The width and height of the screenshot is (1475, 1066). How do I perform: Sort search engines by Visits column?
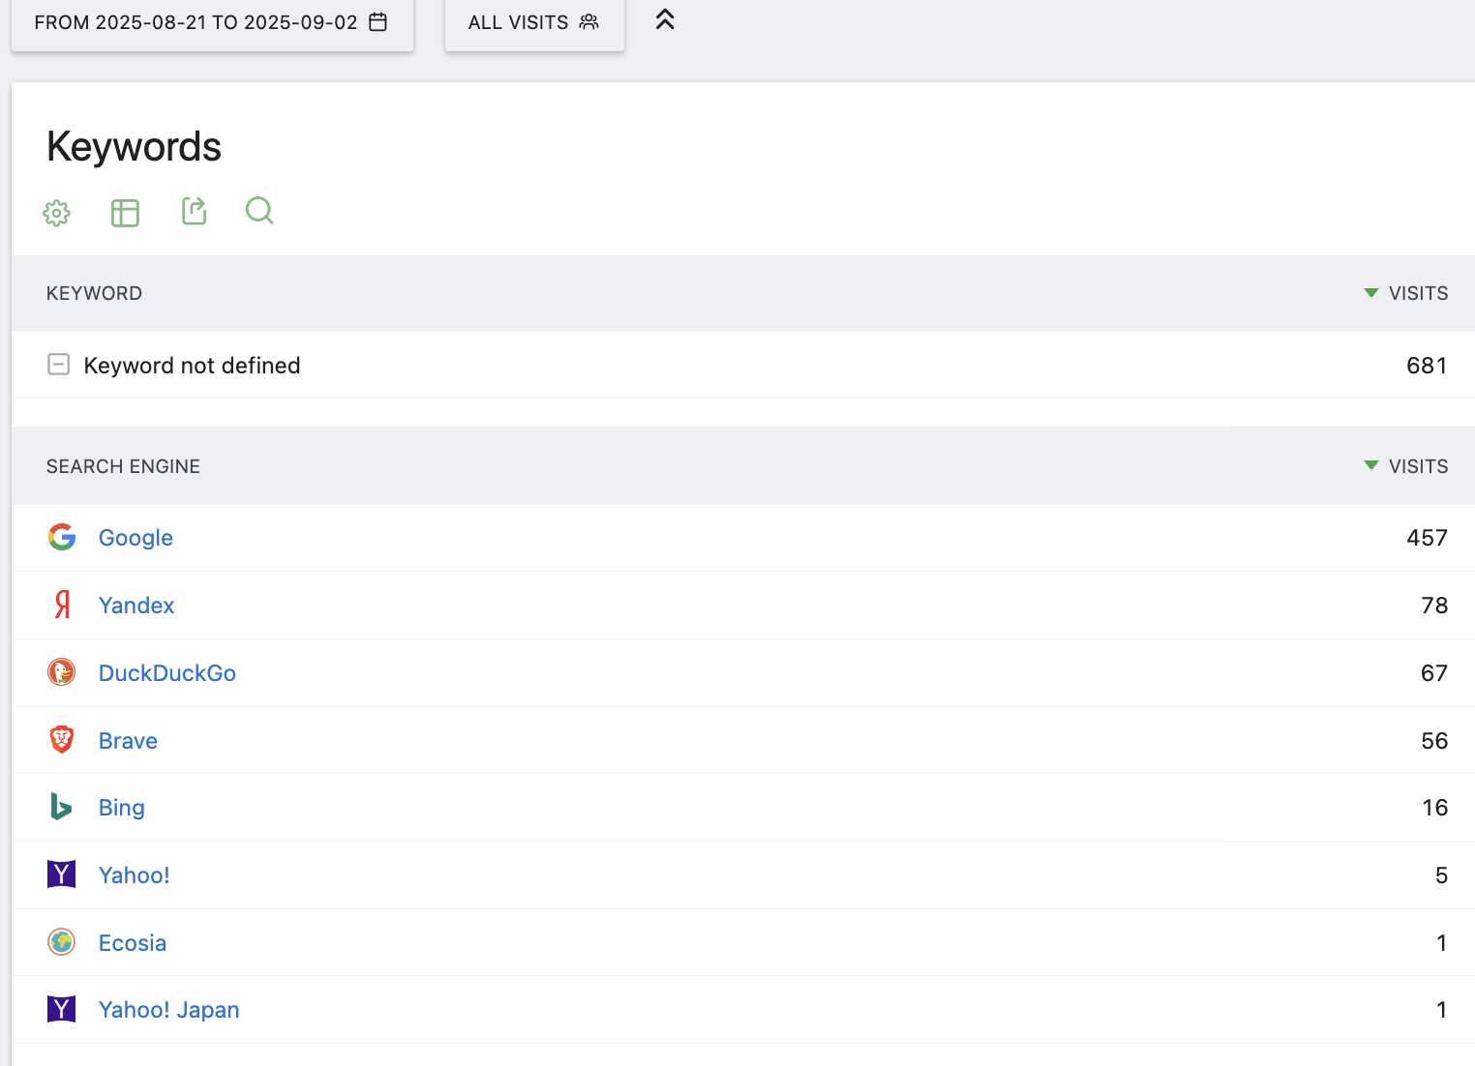pyautogui.click(x=1417, y=466)
